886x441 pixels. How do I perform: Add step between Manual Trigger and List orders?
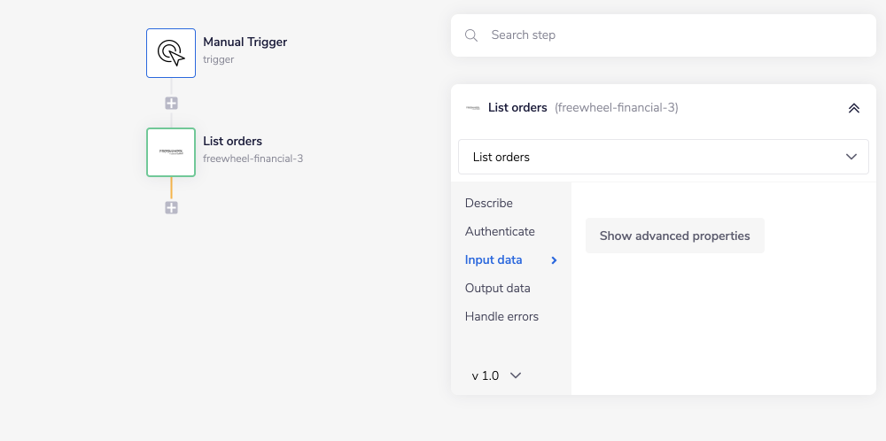[171, 103]
